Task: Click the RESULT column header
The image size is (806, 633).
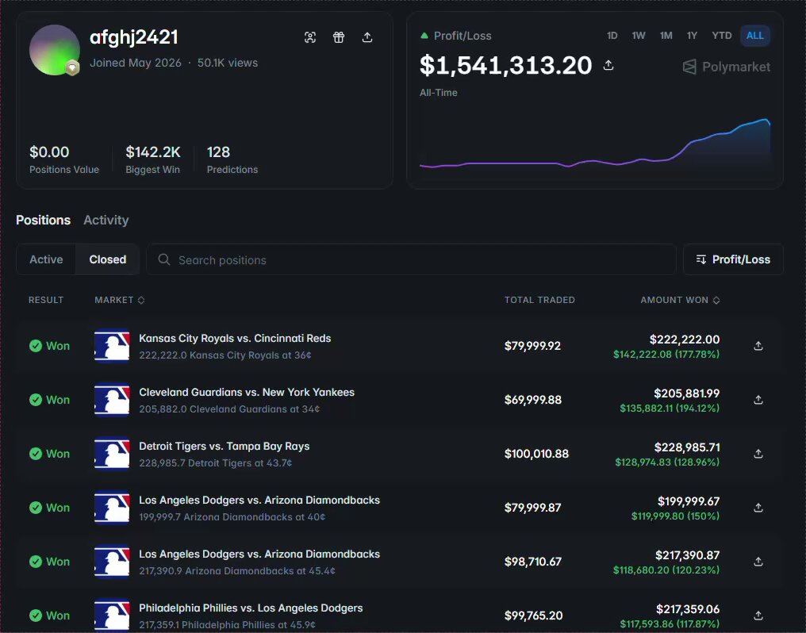Action: click(x=46, y=300)
